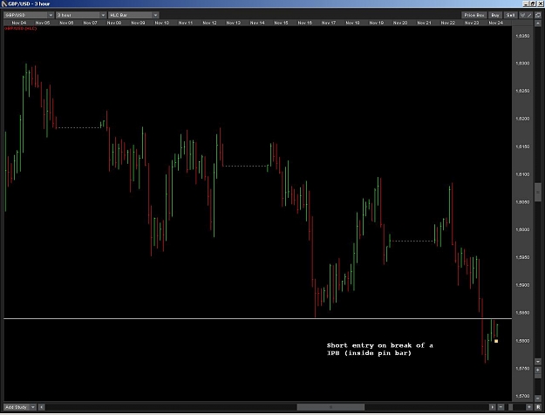Click the vertical zoom slider handle
Viewport: 545px width, 415px height.
coord(538,376)
